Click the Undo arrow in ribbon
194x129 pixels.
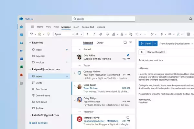(x=31, y=34)
